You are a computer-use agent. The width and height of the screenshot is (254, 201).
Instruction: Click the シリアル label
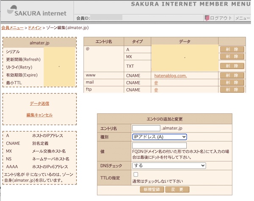coord(13,52)
